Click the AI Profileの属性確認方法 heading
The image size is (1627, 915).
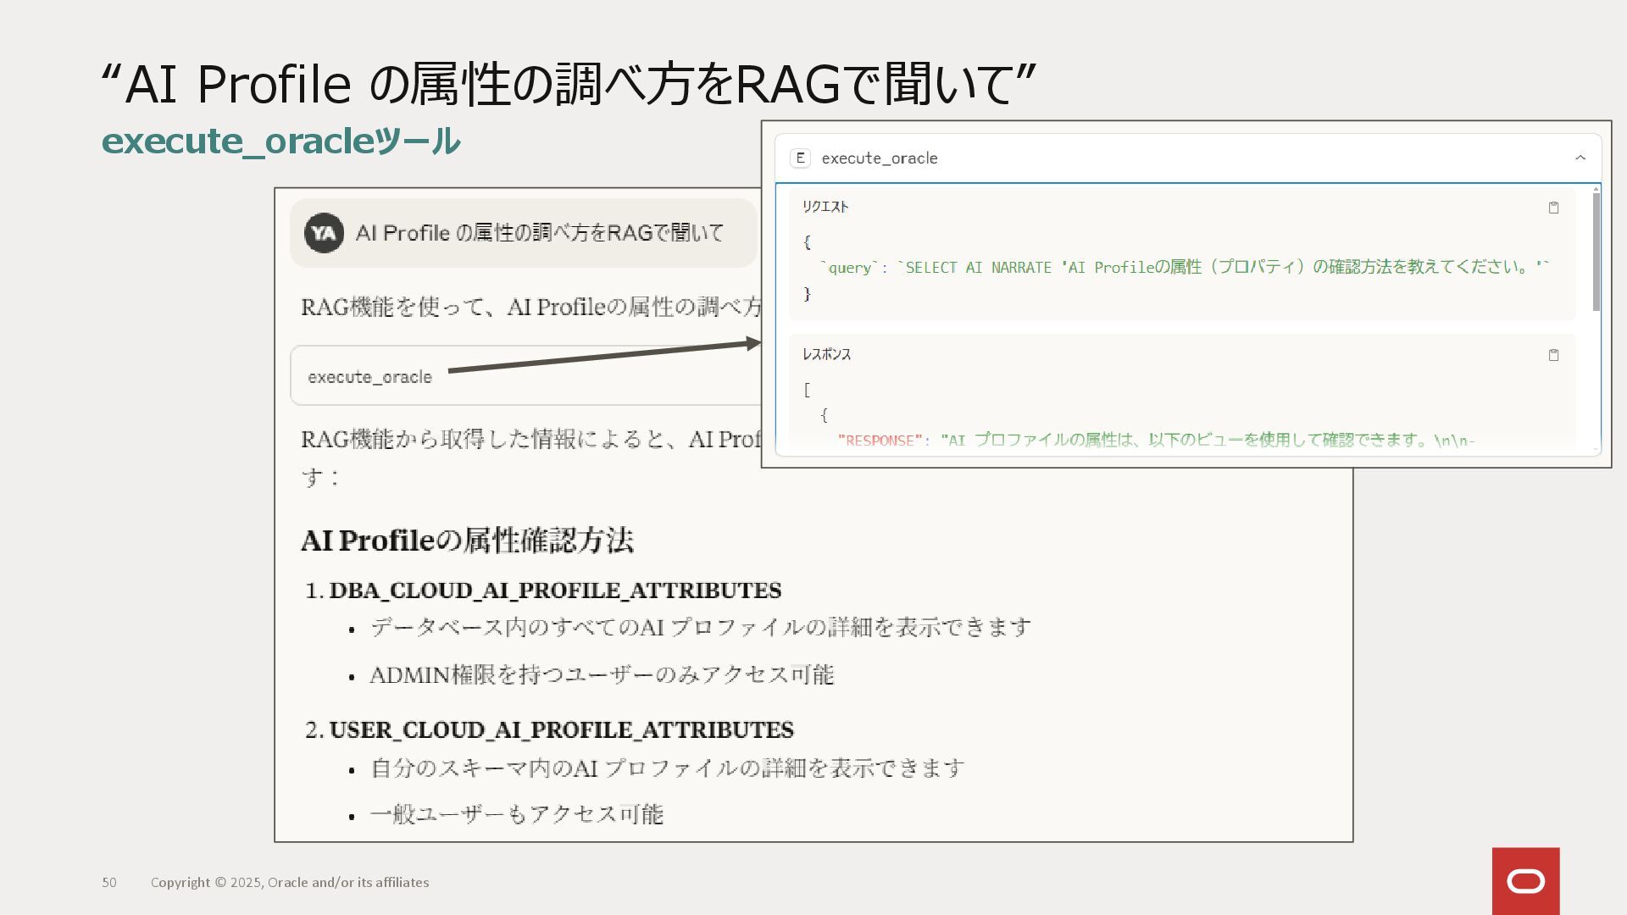[x=467, y=541]
